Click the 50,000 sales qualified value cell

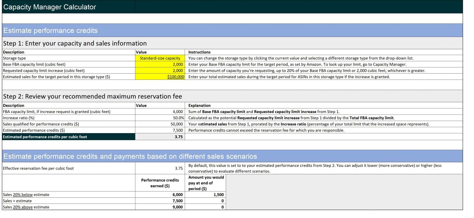(160, 124)
